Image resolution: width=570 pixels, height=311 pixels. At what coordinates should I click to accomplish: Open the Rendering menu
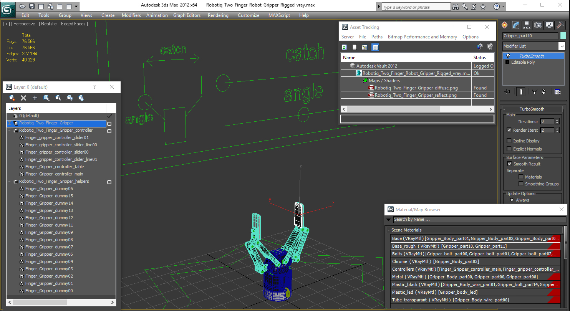point(218,15)
